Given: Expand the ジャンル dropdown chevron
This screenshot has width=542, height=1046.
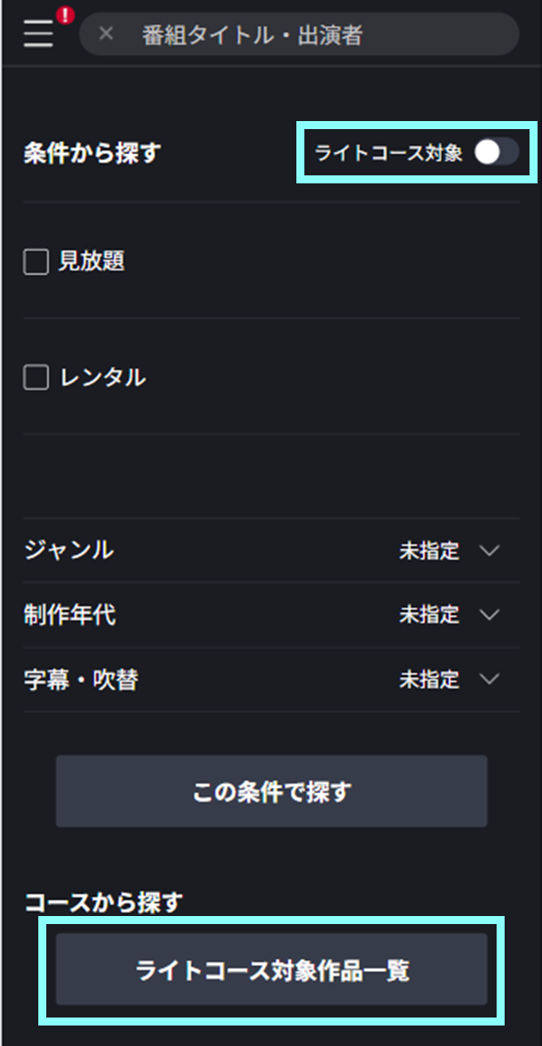Looking at the screenshot, I should tap(489, 550).
